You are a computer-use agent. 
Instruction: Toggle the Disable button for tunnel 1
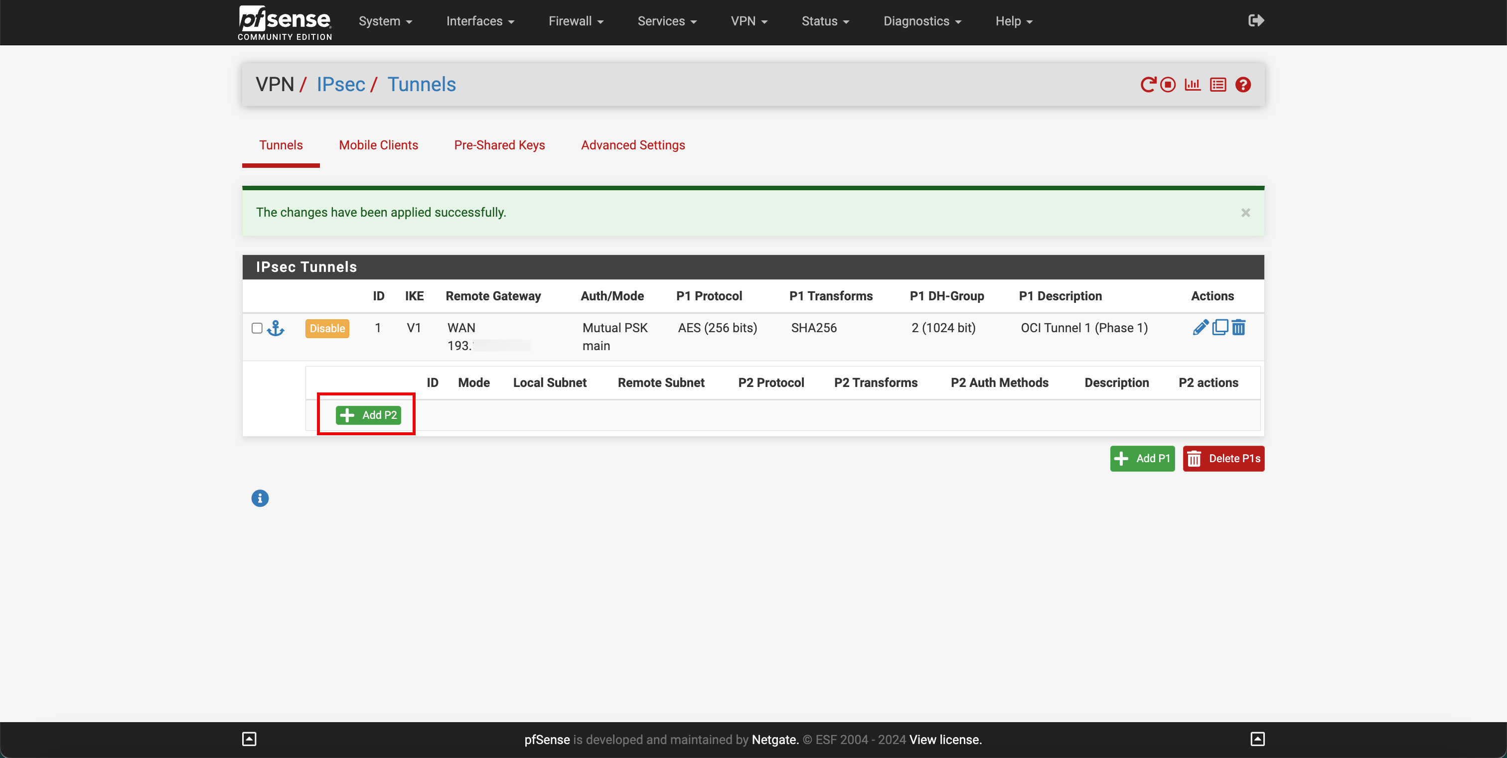[327, 327]
